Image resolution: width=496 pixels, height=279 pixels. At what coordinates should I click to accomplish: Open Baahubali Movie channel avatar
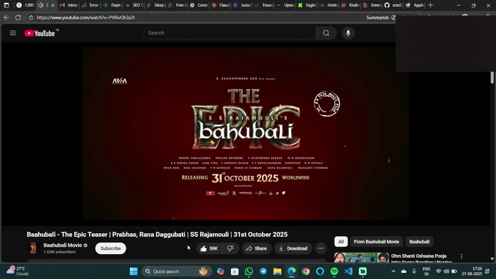33,248
